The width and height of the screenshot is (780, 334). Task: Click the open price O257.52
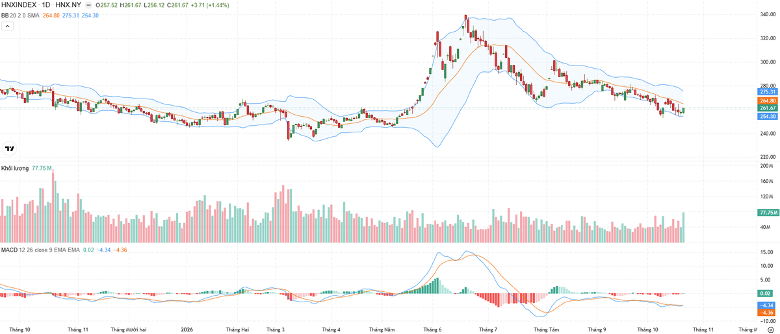point(107,5)
